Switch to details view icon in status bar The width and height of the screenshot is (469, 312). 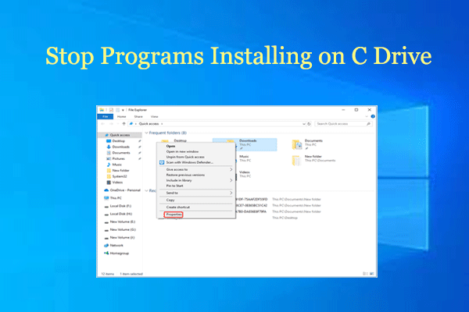tap(365, 274)
